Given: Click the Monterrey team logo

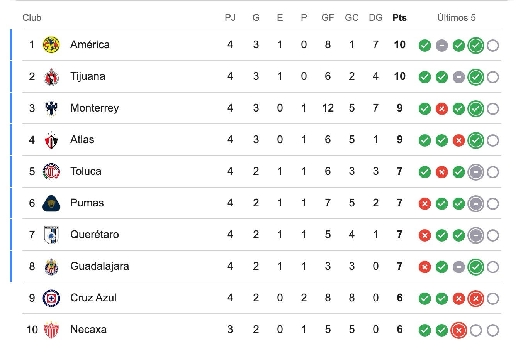Looking at the screenshot, I should (51, 108).
